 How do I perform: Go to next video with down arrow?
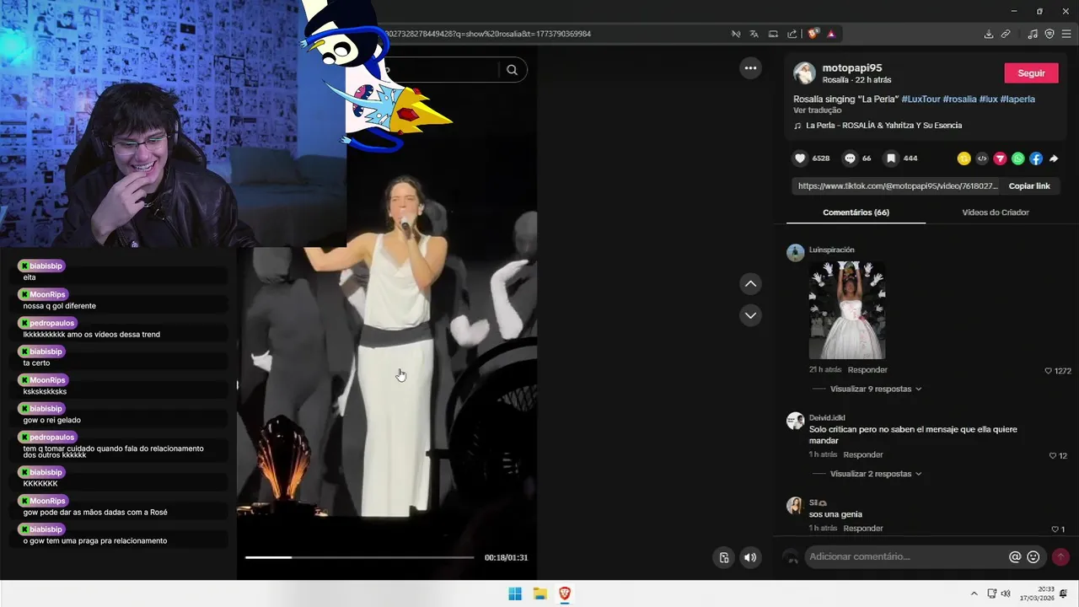pos(750,315)
